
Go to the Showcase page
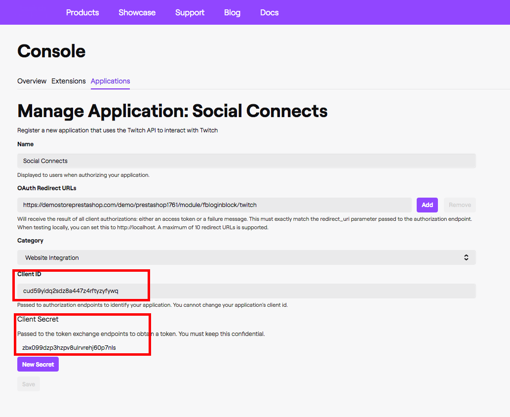tap(137, 12)
